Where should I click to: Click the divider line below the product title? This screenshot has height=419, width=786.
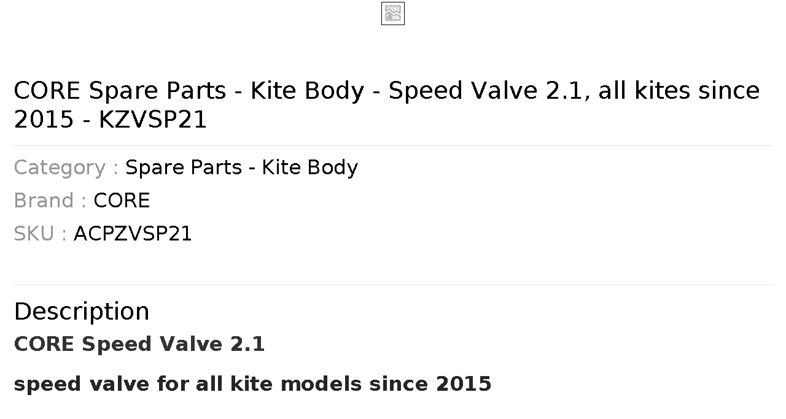tap(393, 145)
